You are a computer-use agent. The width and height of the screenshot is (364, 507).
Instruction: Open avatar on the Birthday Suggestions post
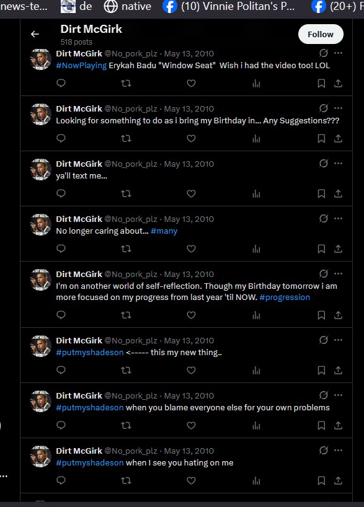[41, 115]
